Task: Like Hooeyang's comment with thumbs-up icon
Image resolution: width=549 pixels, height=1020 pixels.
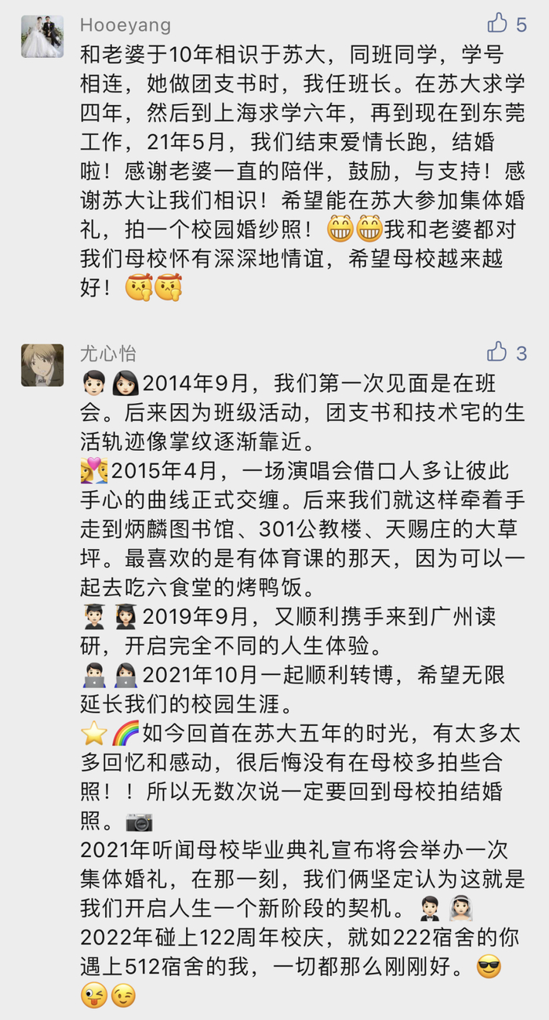Action: (x=497, y=24)
